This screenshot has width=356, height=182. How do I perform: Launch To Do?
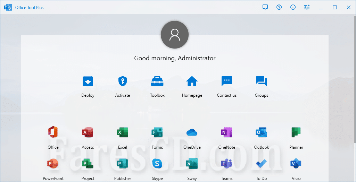tap(262, 163)
